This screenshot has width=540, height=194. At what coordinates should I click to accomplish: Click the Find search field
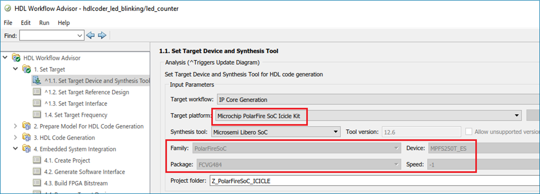pyautogui.click(x=48, y=35)
